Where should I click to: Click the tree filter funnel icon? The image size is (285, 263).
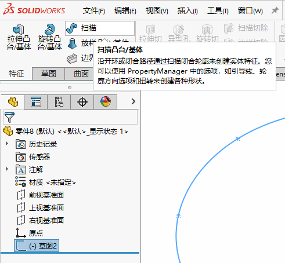point(9,117)
